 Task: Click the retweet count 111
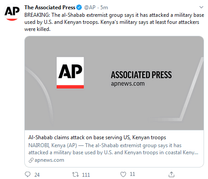(x=86, y=175)
